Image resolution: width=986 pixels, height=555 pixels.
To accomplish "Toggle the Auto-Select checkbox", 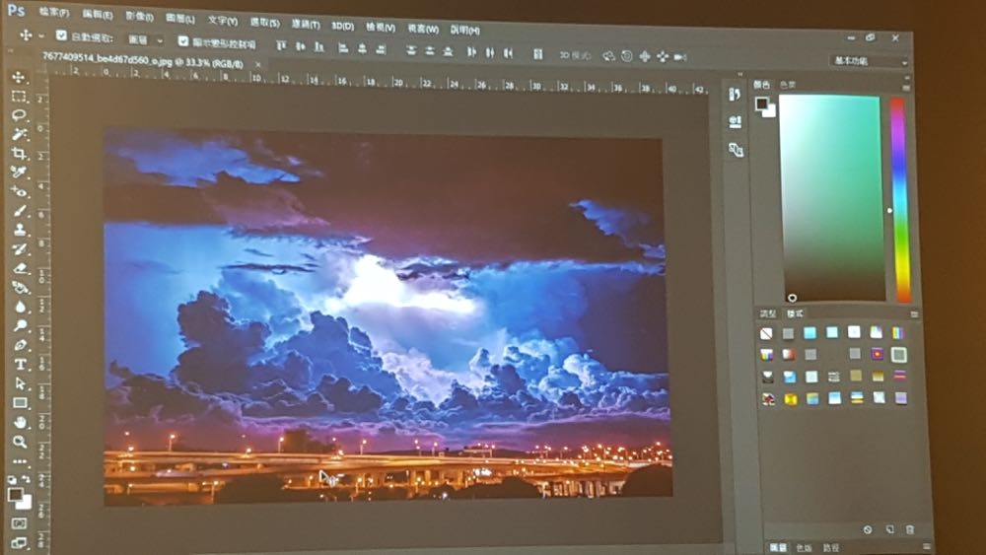I will click(61, 35).
